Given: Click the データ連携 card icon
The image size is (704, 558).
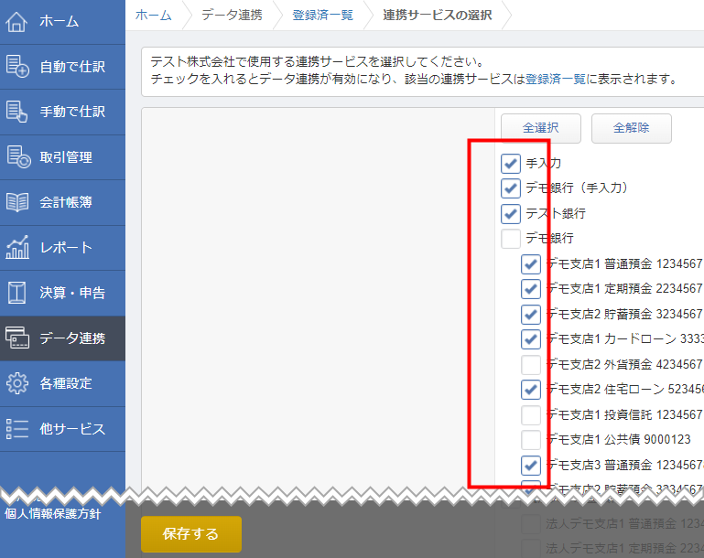Looking at the screenshot, I should (17, 338).
